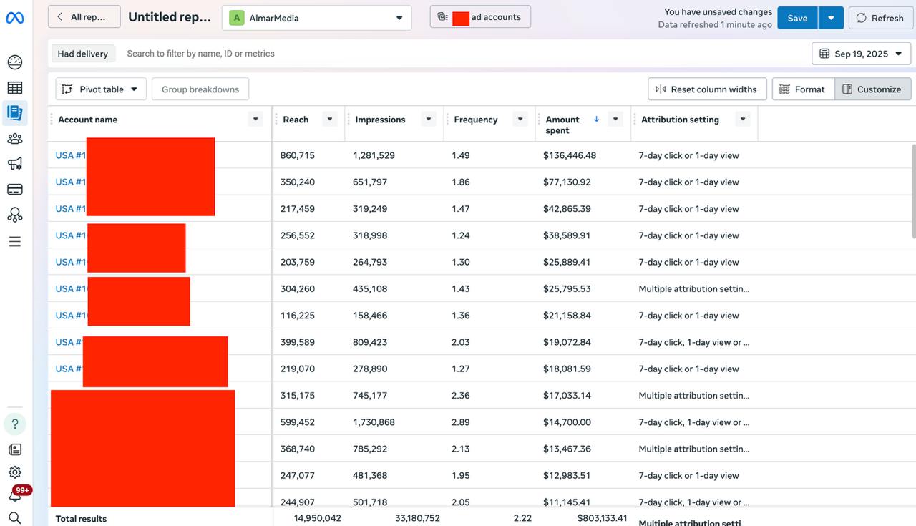Select the Format tab
916x526 pixels.
(803, 89)
